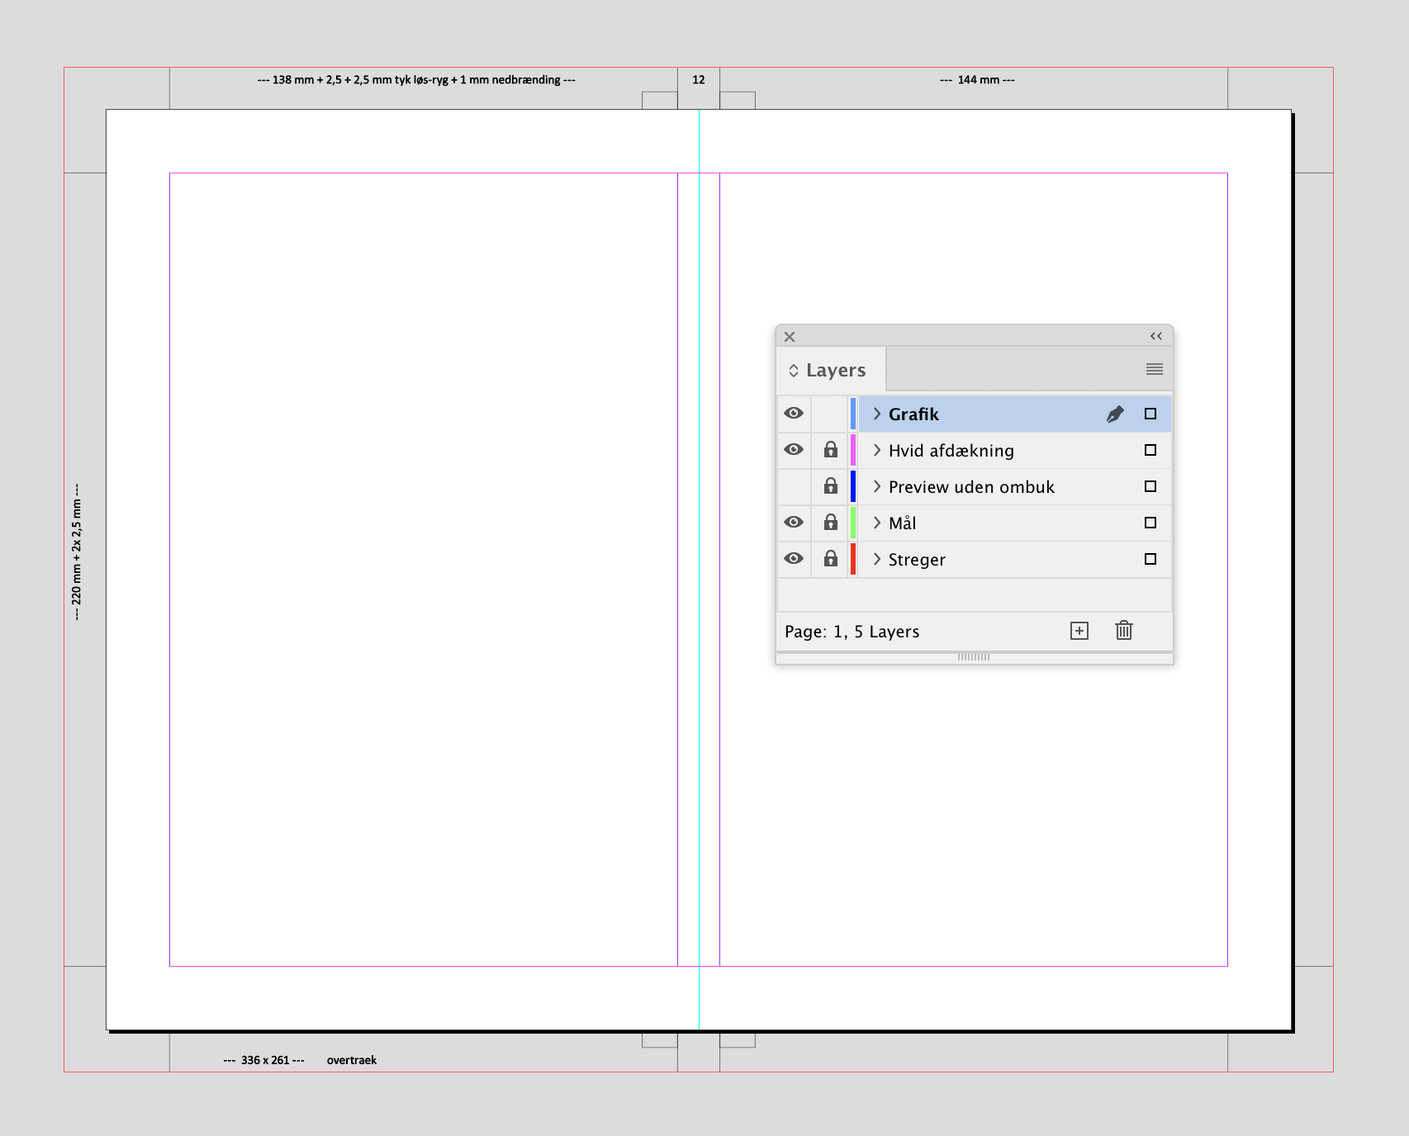Expand the Grafik layer contents
This screenshot has height=1136, width=1409.
tap(877, 414)
